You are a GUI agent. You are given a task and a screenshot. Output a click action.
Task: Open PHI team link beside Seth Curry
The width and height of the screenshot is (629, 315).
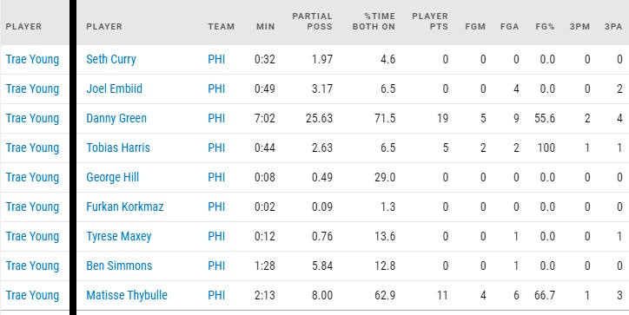[x=216, y=59]
